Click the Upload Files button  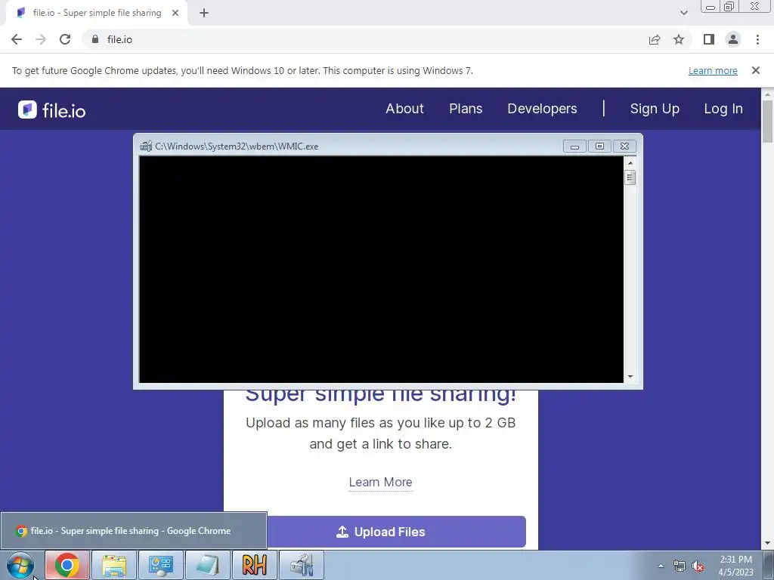381,532
